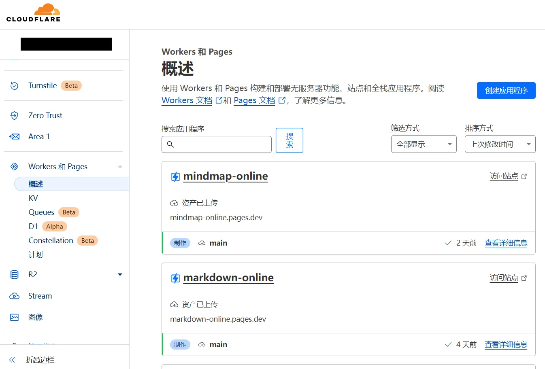Open KV under Workers 和 Pages
This screenshot has height=369, width=545.
point(33,198)
